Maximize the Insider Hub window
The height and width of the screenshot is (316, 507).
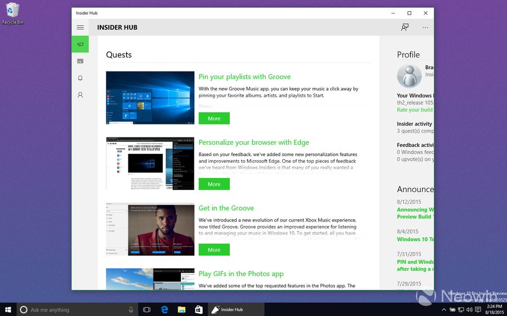(x=410, y=14)
